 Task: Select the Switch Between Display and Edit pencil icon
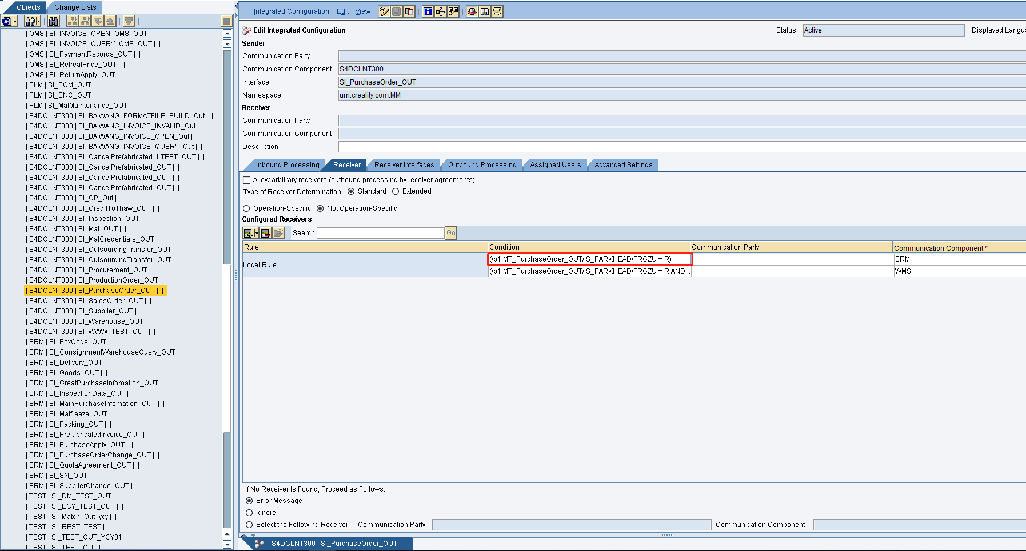(384, 11)
